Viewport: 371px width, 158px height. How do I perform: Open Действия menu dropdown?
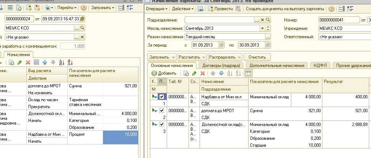click(182, 9)
